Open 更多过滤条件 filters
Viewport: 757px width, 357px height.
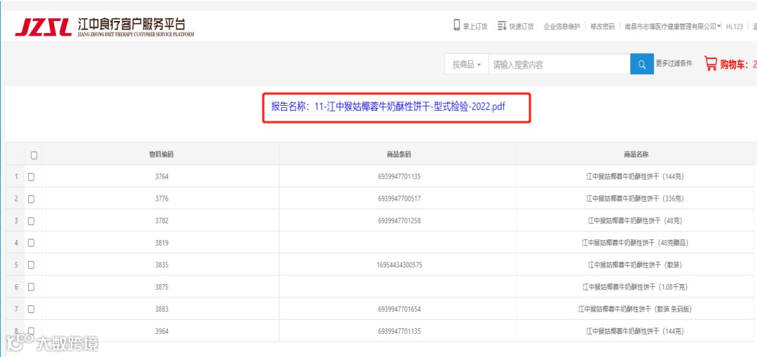(x=674, y=63)
